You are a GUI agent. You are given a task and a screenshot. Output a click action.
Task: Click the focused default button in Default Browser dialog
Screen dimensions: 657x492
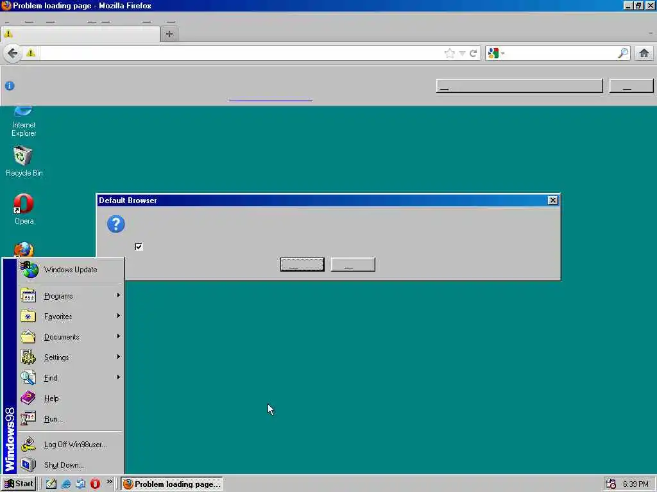click(302, 265)
